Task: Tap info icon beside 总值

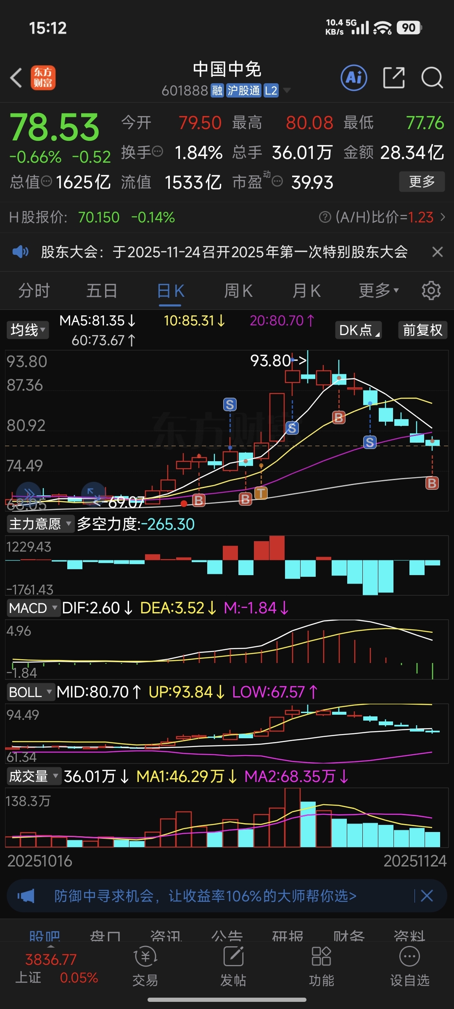Action: (46, 181)
